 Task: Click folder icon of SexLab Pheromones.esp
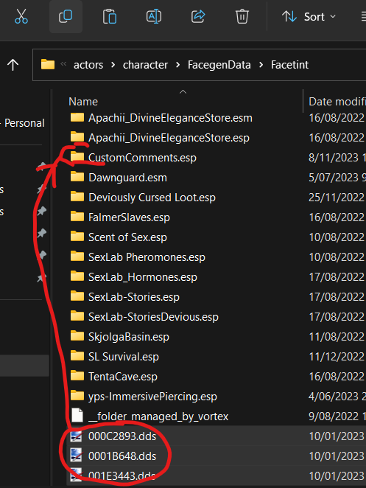click(x=77, y=257)
